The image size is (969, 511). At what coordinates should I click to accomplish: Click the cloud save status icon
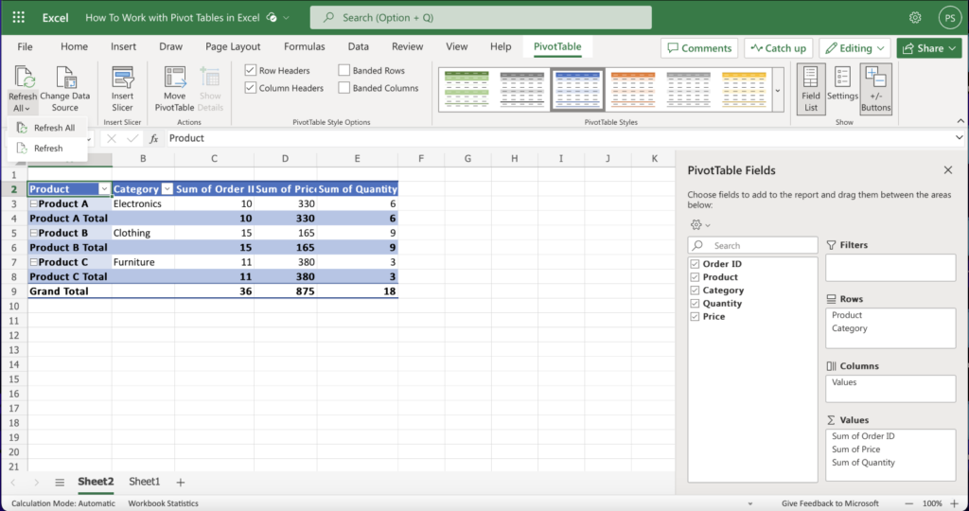[x=272, y=17]
